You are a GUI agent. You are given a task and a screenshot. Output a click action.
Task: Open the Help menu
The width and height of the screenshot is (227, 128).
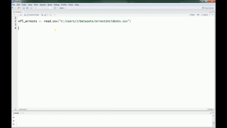77,5
